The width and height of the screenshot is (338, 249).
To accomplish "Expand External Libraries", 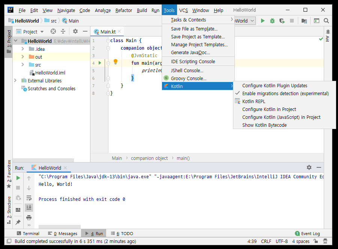I will click(x=15, y=80).
